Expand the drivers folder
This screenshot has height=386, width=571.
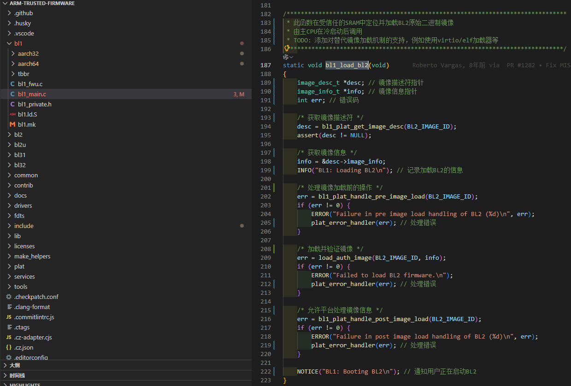click(10, 205)
